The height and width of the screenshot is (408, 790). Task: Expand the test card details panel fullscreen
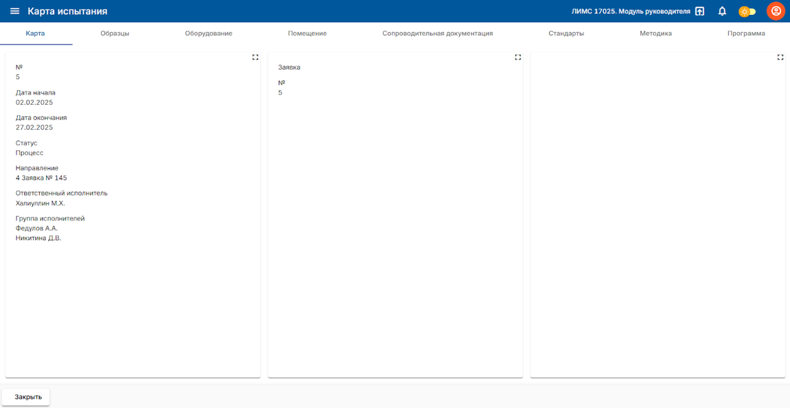pyautogui.click(x=255, y=57)
